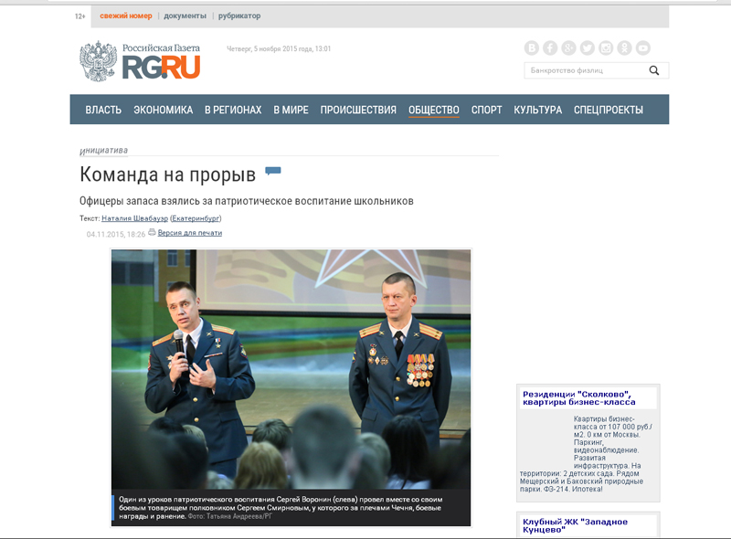
Task: Go to the ВЛАСТЬ section
Action: pos(103,110)
